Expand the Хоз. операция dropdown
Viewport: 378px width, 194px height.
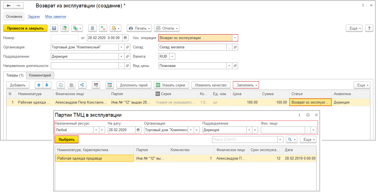pos(235,38)
